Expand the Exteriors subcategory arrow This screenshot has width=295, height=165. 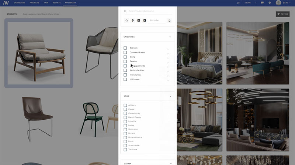pos(168,63)
